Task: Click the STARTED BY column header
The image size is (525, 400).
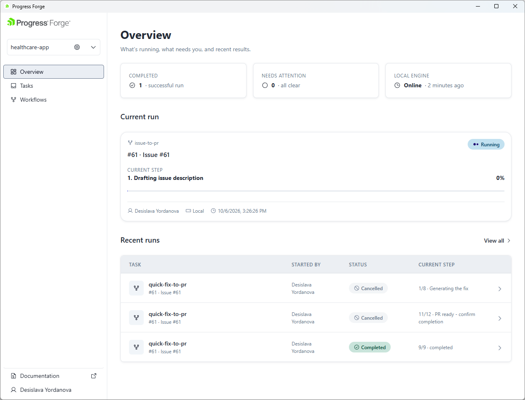Action: 306,265
